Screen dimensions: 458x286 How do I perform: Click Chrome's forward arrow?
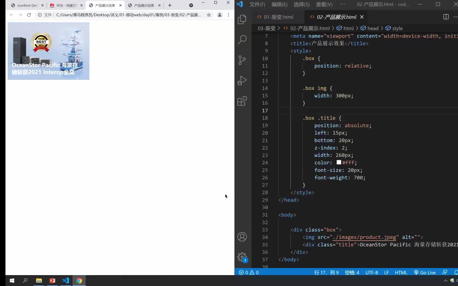pos(20,15)
